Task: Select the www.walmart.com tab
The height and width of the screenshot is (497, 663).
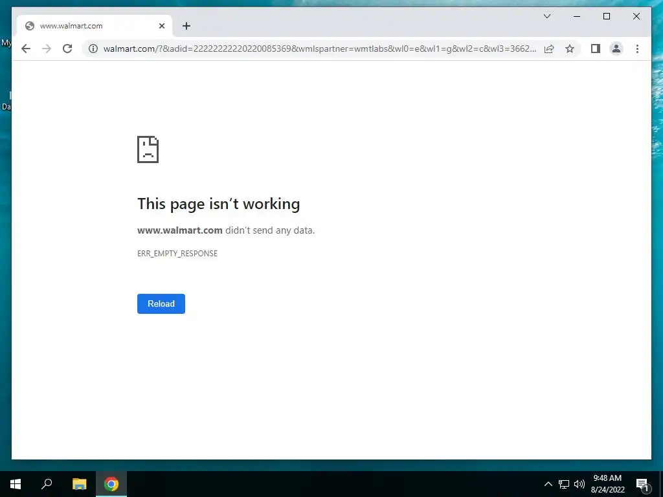Action: click(x=95, y=26)
